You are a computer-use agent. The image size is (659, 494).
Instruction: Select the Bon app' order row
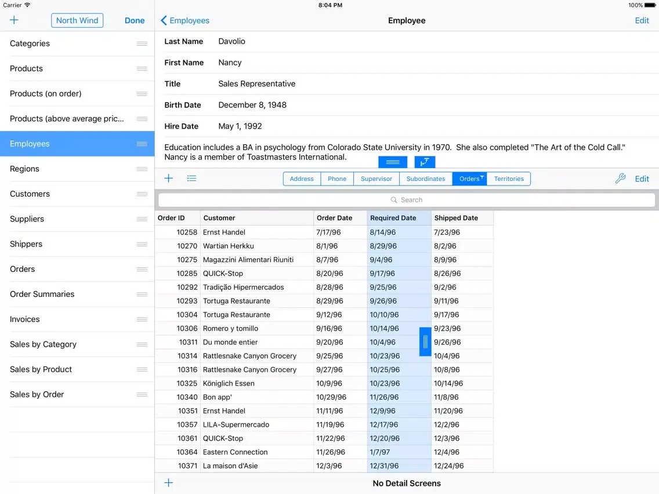point(324,397)
